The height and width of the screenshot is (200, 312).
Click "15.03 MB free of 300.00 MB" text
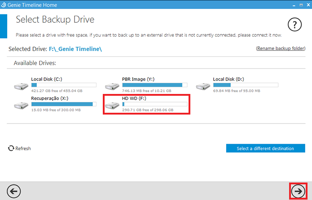tap(56, 110)
